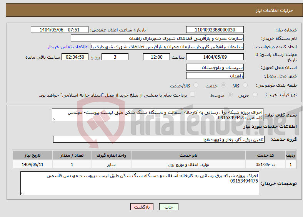Select the خدمت radio button
Image resolution: width=303 pixels, height=217 pixels.
223,85
